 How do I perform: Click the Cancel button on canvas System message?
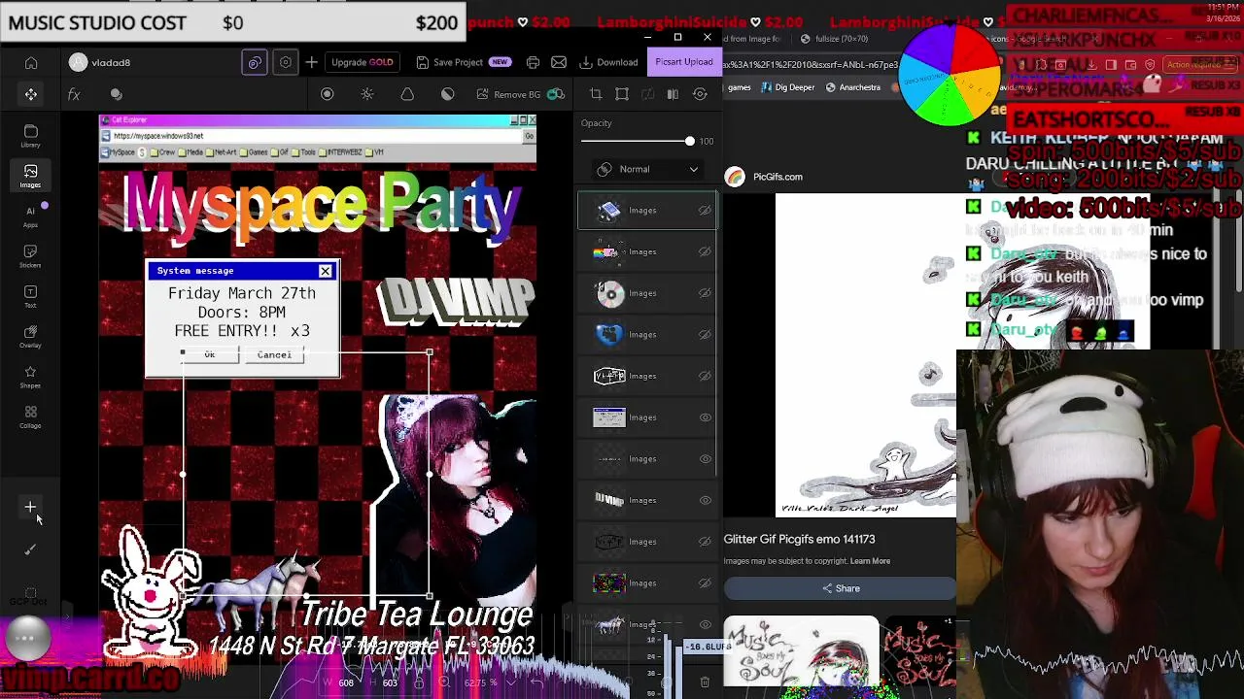[274, 355]
